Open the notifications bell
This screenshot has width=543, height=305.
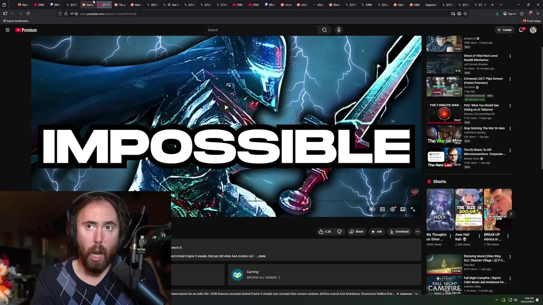[521, 30]
